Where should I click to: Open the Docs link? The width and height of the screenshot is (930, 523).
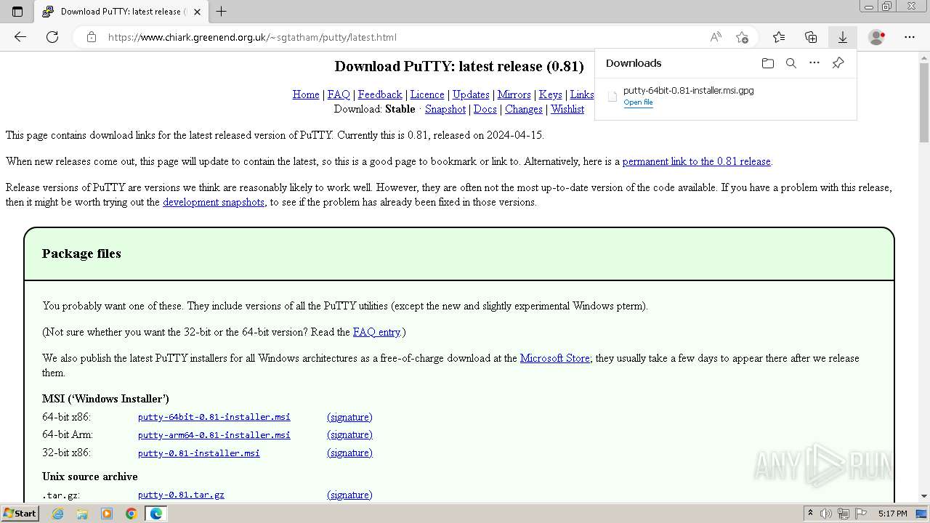[x=485, y=109]
